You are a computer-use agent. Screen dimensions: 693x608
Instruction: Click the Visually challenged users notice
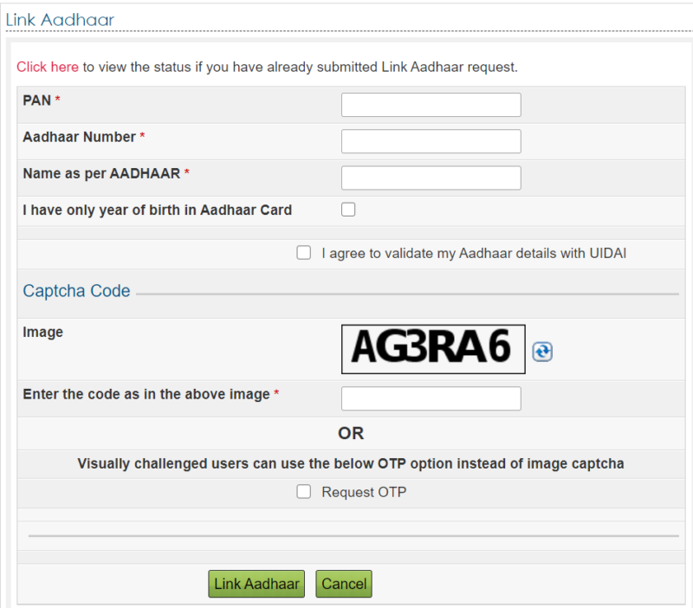pos(351,463)
